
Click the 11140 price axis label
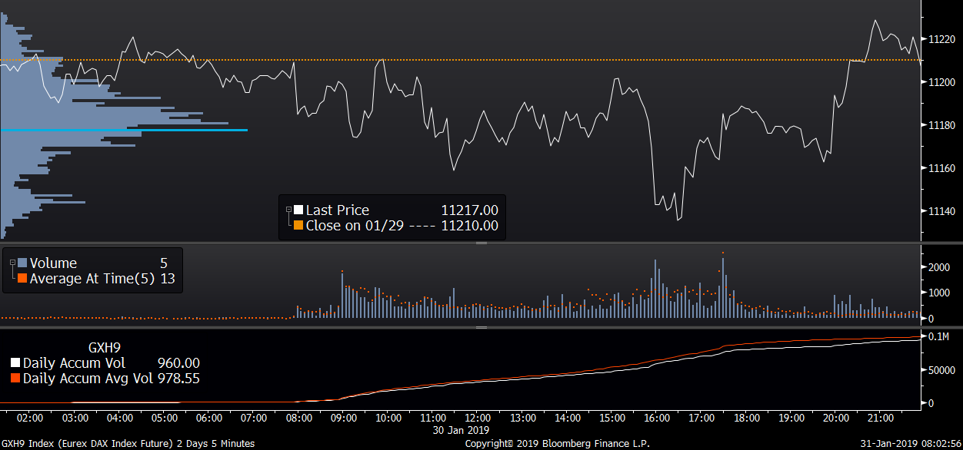click(941, 211)
